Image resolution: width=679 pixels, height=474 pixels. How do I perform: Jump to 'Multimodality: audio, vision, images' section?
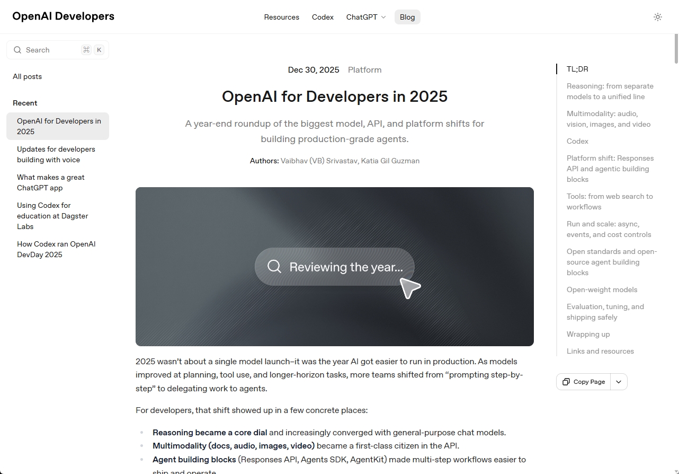[x=609, y=119]
